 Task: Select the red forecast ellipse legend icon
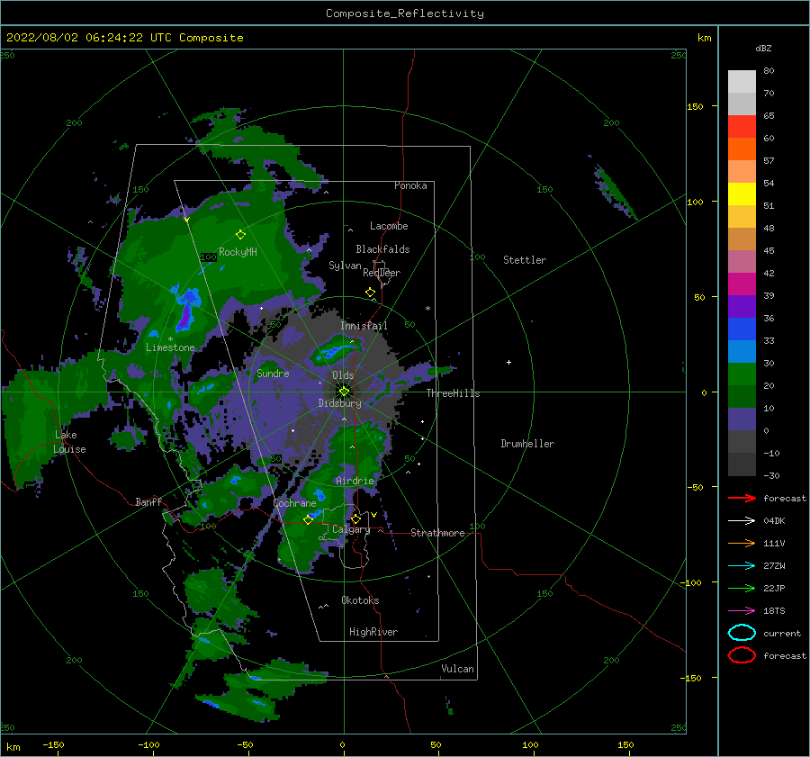click(x=742, y=655)
